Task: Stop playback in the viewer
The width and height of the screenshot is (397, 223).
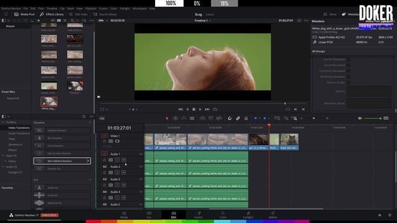Action: [x=194, y=109]
